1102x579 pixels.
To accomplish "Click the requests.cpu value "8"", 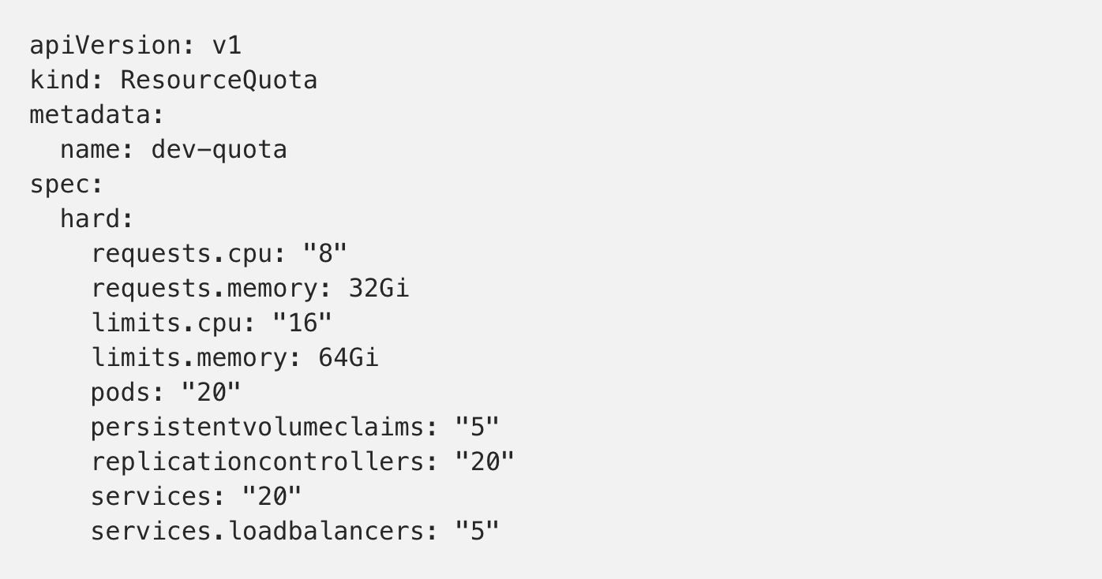I will 325,254.
